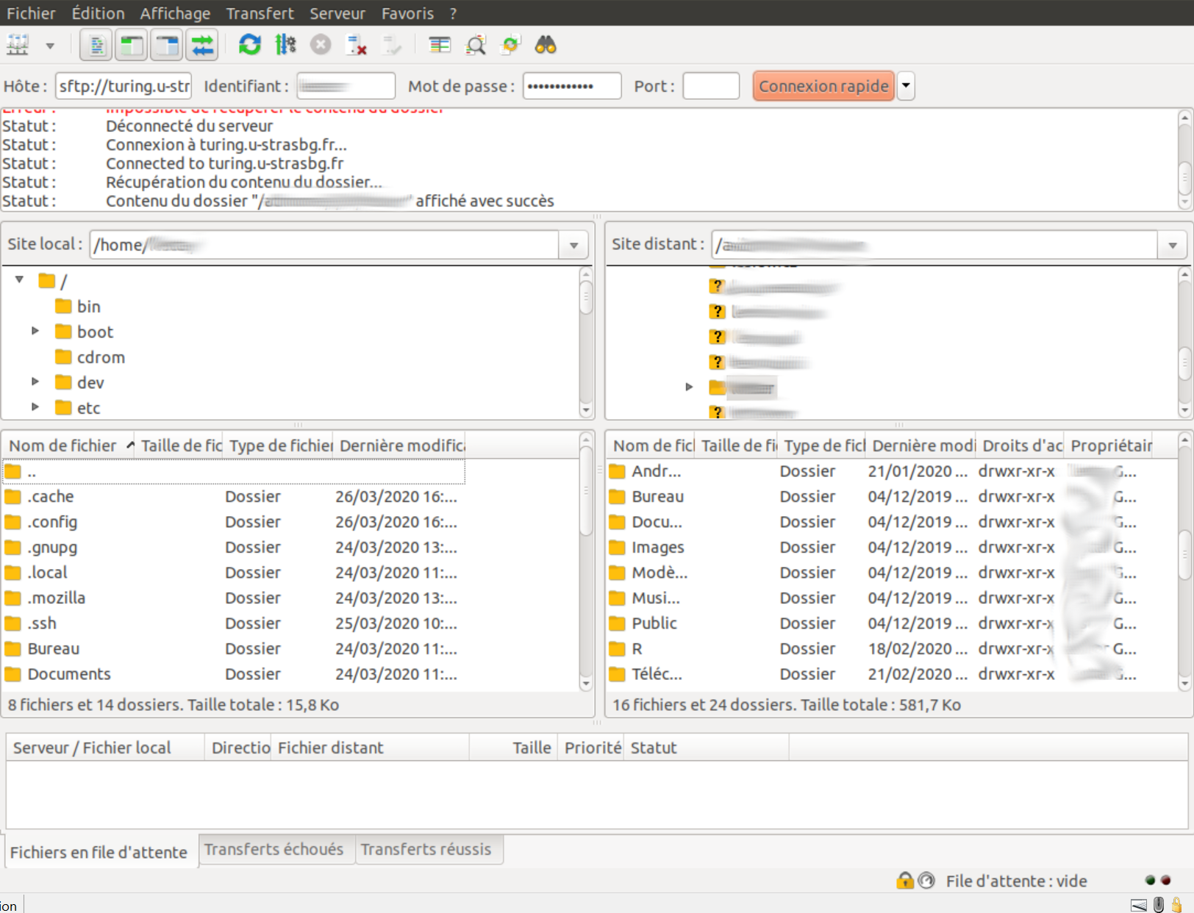
Task: Sort by Dernière modification in local list
Action: point(401,445)
